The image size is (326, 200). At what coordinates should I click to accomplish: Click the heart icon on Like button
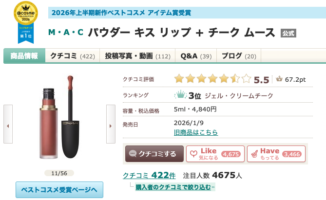pyautogui.click(x=193, y=154)
